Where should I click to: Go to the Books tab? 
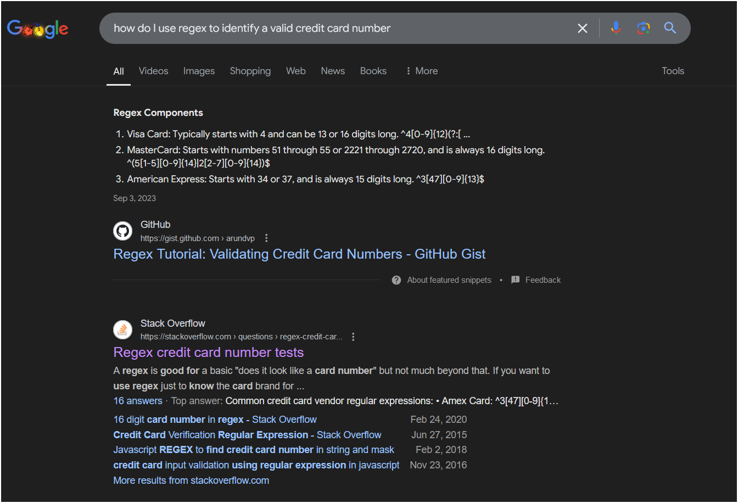pos(373,71)
